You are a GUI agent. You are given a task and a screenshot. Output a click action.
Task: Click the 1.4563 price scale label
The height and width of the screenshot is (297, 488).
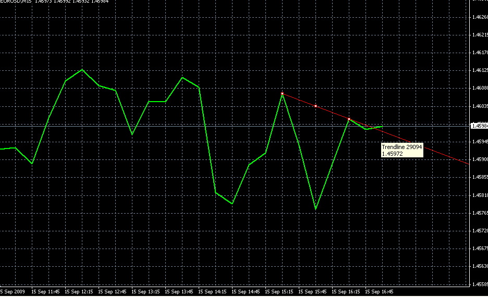(x=480, y=266)
